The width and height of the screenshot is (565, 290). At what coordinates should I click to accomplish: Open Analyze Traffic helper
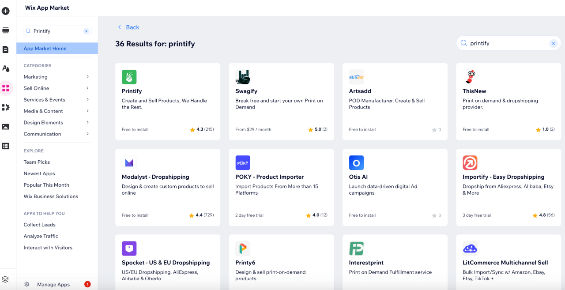pyautogui.click(x=41, y=236)
